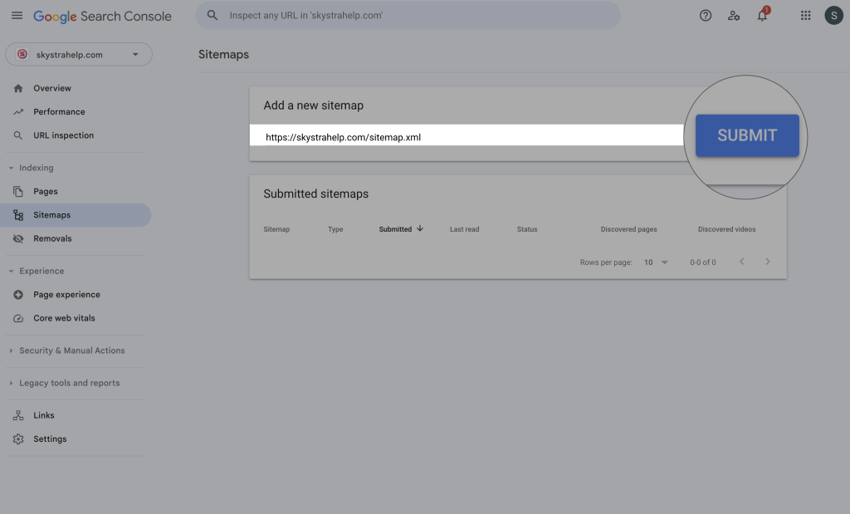Viewport: 850px width, 514px height.
Task: Open the Google apps grid
Action: click(x=805, y=16)
